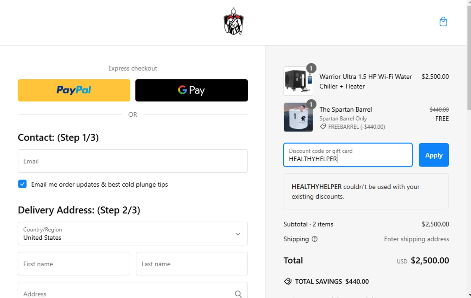Focus the Last name field

(192, 264)
